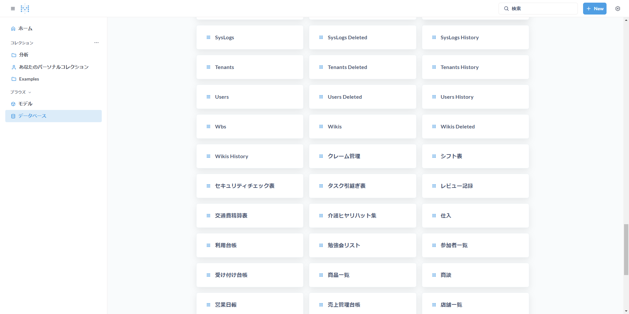Click the table icon beside Users History

click(x=434, y=97)
